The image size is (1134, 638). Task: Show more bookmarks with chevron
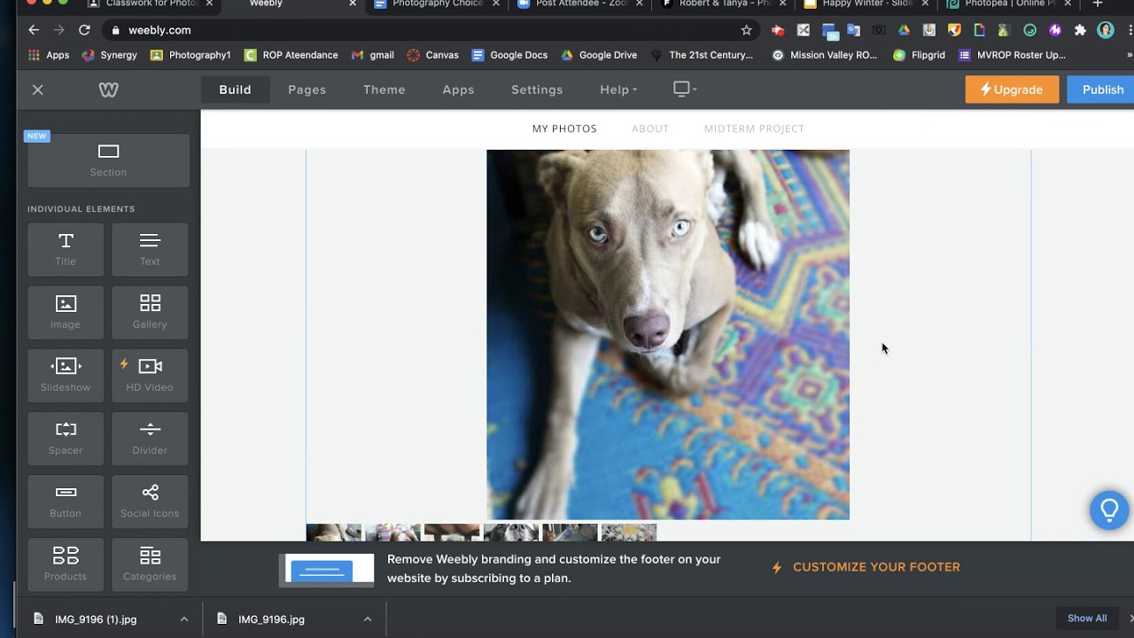pos(1129,55)
